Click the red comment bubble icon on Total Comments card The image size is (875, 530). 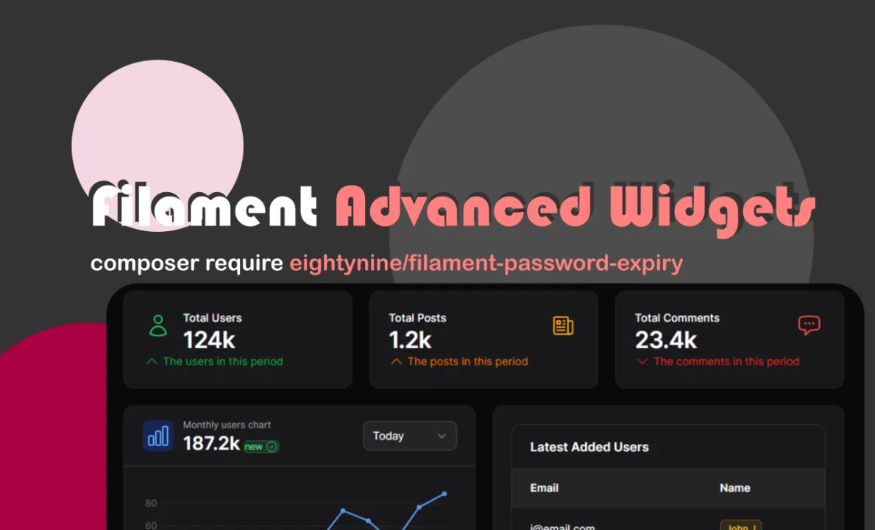tap(810, 325)
